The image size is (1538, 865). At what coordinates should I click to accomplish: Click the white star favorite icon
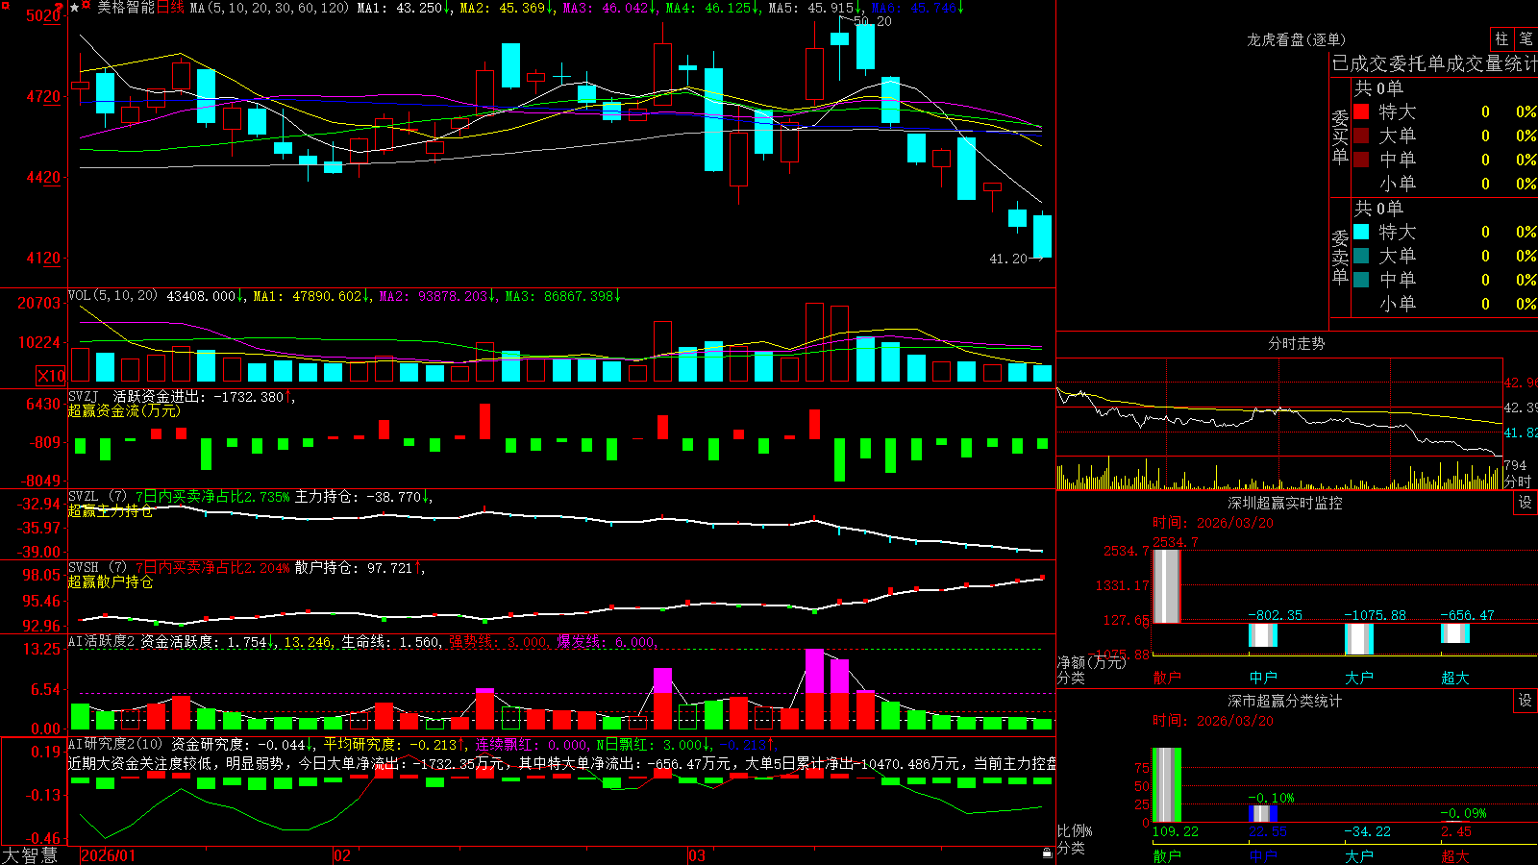(x=74, y=8)
